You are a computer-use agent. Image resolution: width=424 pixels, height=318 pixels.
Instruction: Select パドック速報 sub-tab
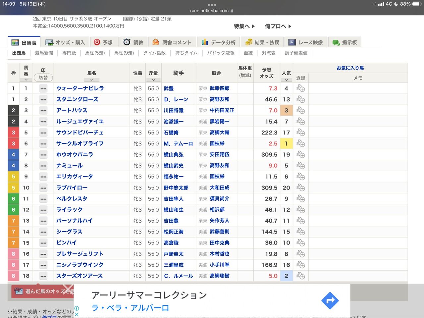tap(221, 53)
